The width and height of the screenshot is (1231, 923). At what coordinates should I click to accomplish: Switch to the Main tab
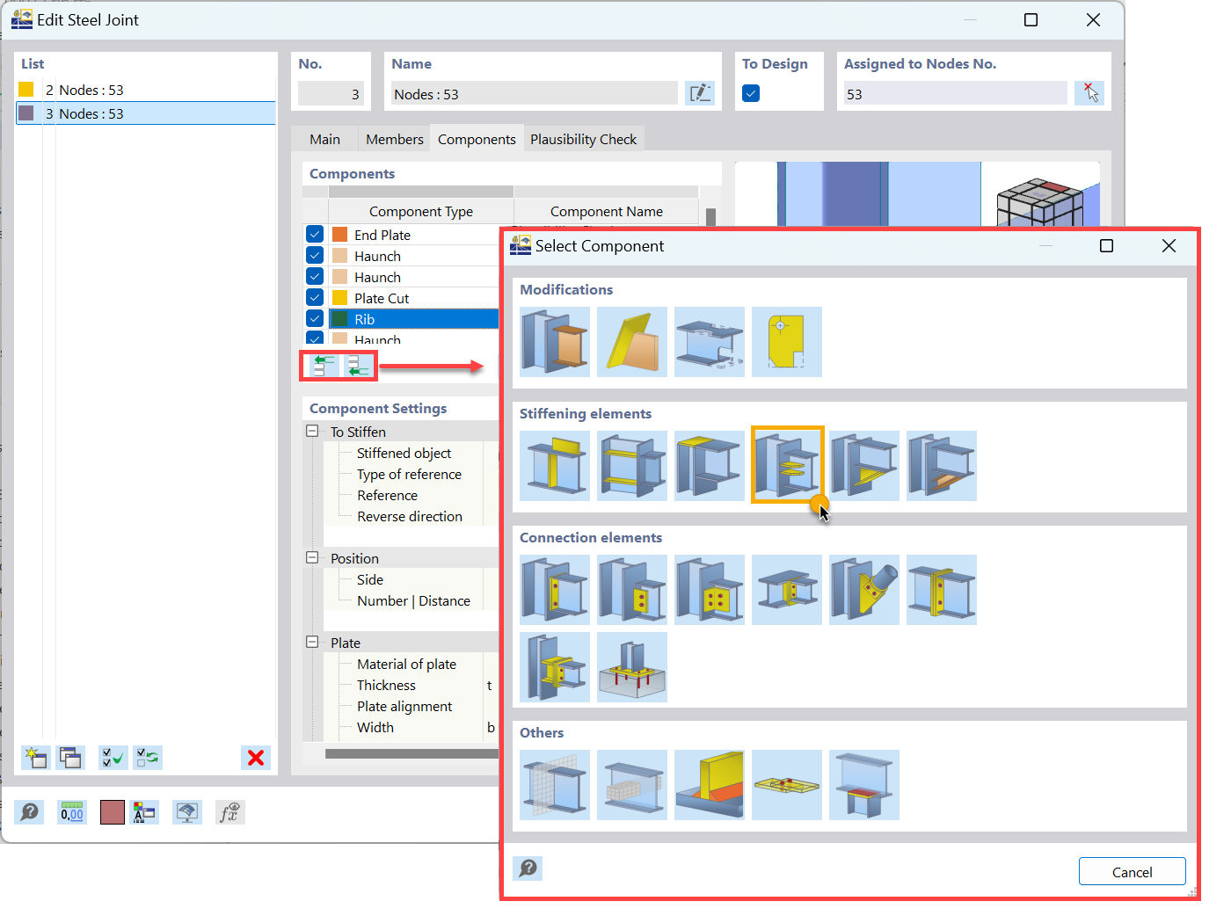point(324,139)
